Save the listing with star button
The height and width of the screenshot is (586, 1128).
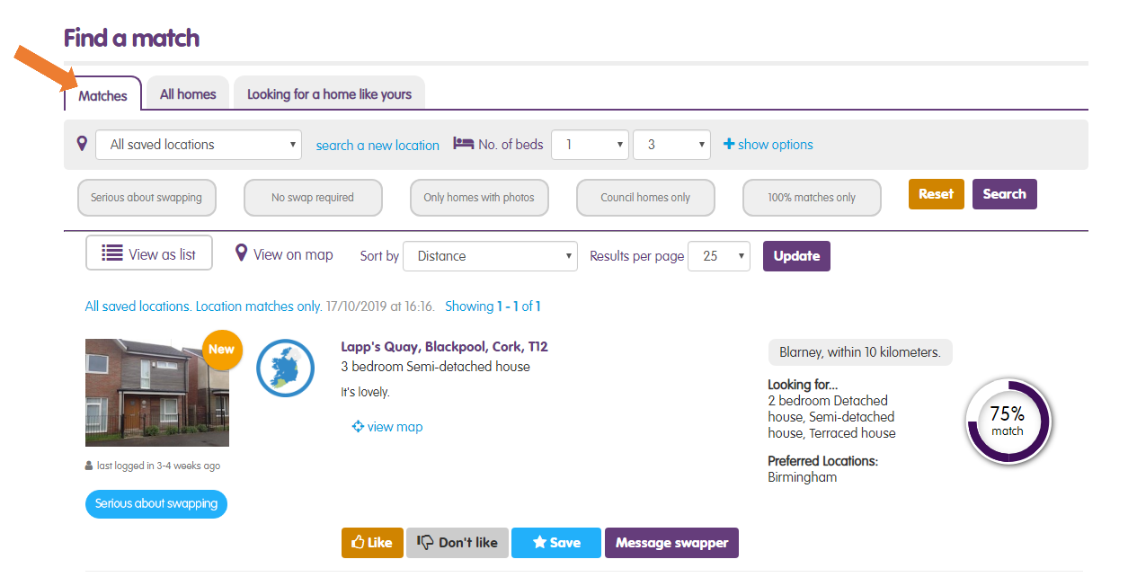tap(555, 543)
